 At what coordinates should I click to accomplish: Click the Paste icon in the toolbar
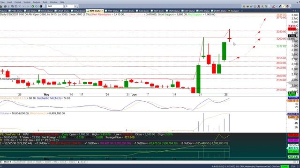pos(16,6)
